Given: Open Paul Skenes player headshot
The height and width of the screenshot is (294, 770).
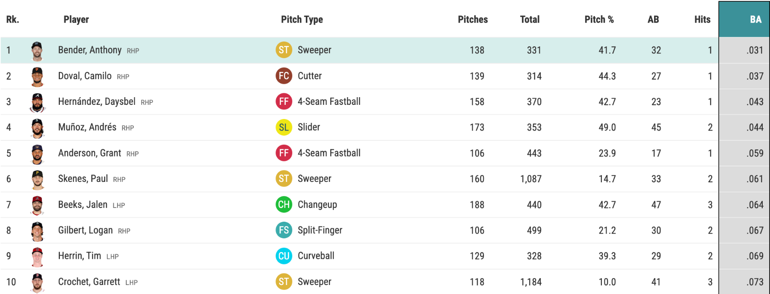Looking at the screenshot, I should point(38,179).
